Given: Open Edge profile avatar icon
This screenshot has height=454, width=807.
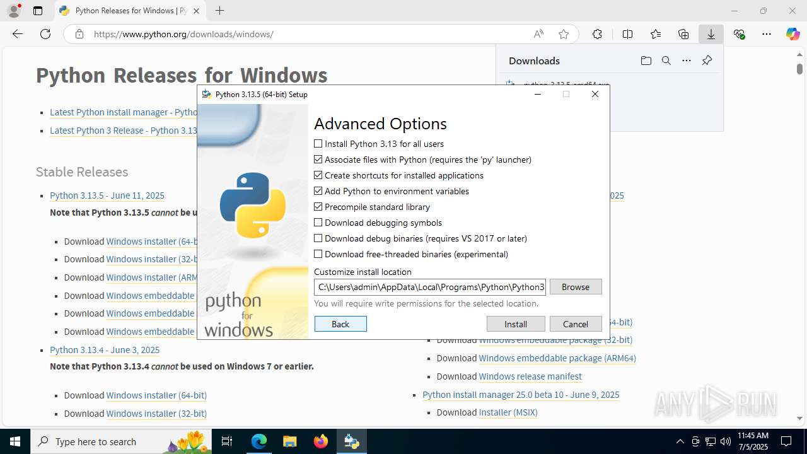Looking at the screenshot, I should [x=14, y=11].
